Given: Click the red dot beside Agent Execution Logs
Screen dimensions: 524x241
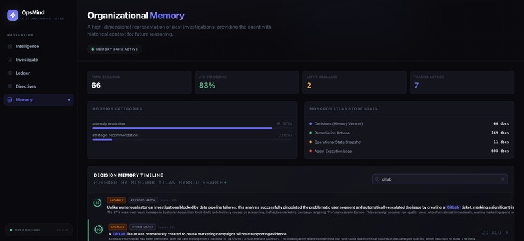Looking at the screenshot, I should pyautogui.click(x=311, y=151).
